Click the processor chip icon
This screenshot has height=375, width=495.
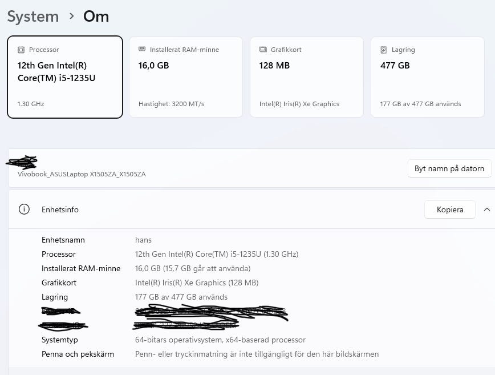click(21, 50)
